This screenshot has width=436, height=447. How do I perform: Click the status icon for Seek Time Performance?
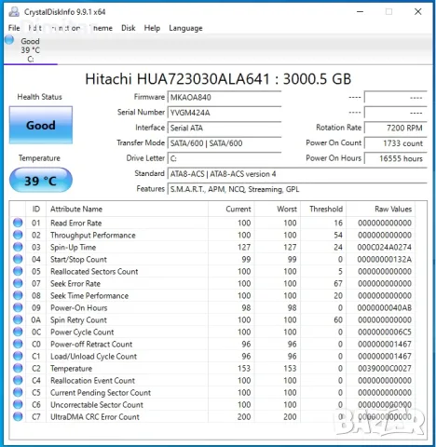(x=18, y=295)
